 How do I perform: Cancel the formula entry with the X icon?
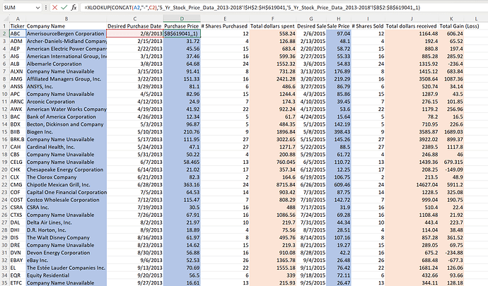tap(54, 7)
